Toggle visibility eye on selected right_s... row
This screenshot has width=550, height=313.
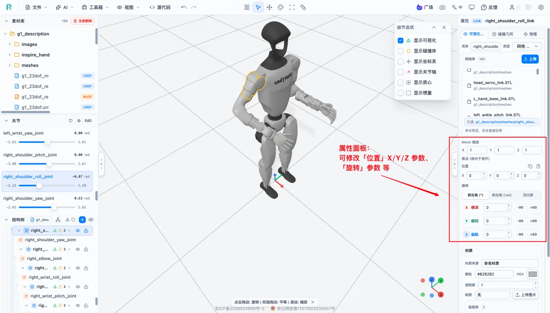coord(78,230)
